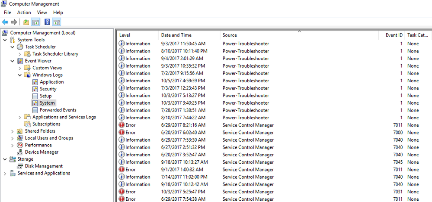This screenshot has height=202, width=432.
Task: Click the System Tools wrench icon
Action: pyautogui.click(x=13, y=40)
